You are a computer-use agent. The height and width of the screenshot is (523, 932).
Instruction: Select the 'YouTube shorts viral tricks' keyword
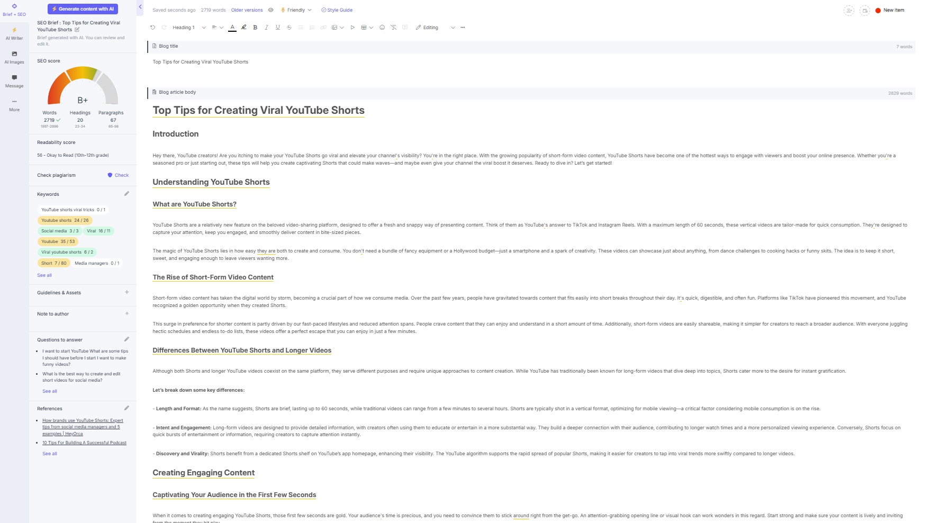[x=73, y=210]
